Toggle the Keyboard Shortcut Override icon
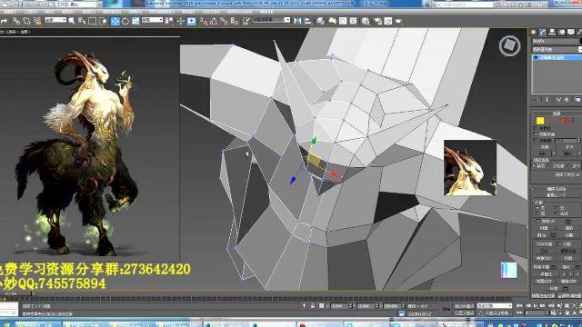582x327 pixels. [x=191, y=21]
